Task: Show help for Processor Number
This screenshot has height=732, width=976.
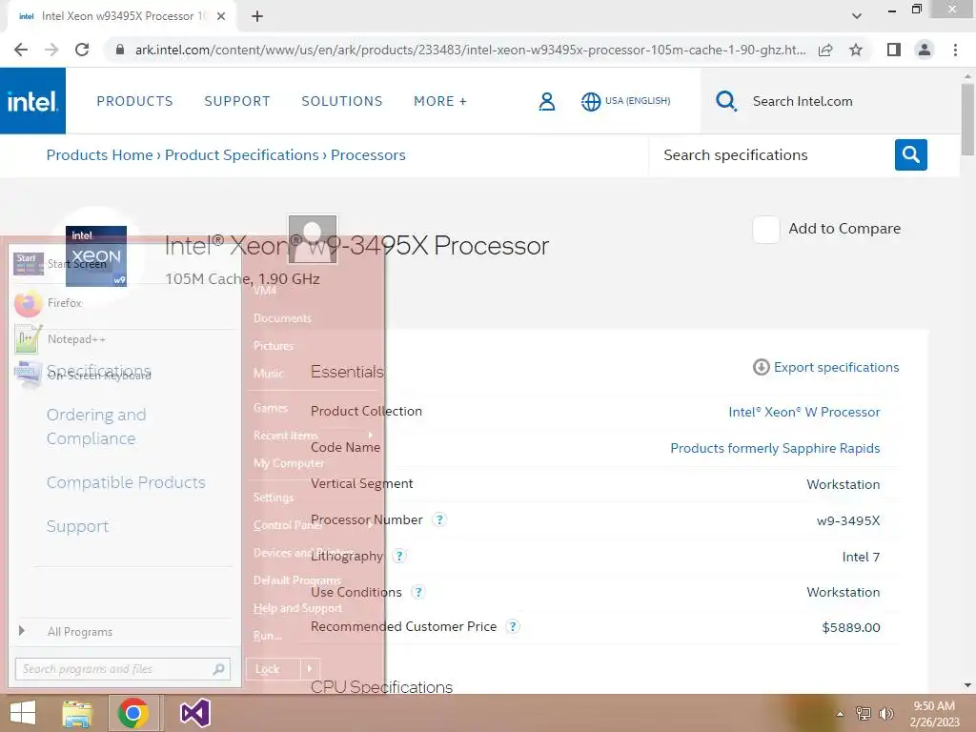Action: pyautogui.click(x=438, y=519)
